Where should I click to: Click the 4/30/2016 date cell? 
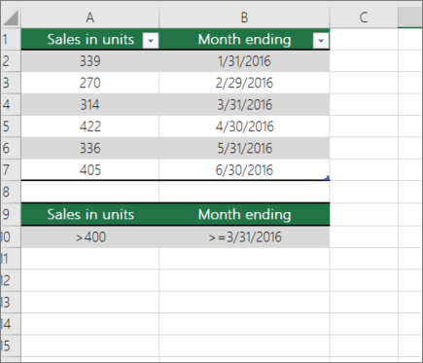[x=244, y=127]
